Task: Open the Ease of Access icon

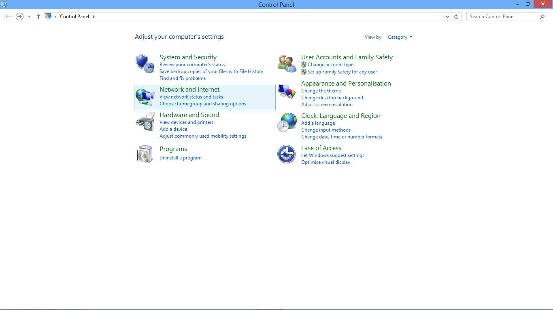Action: (287, 154)
